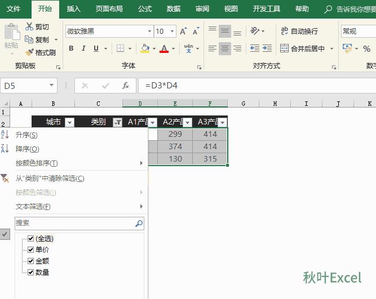Switch to the 开发工具 tab
Screen dimensions: 376x299
267,9
